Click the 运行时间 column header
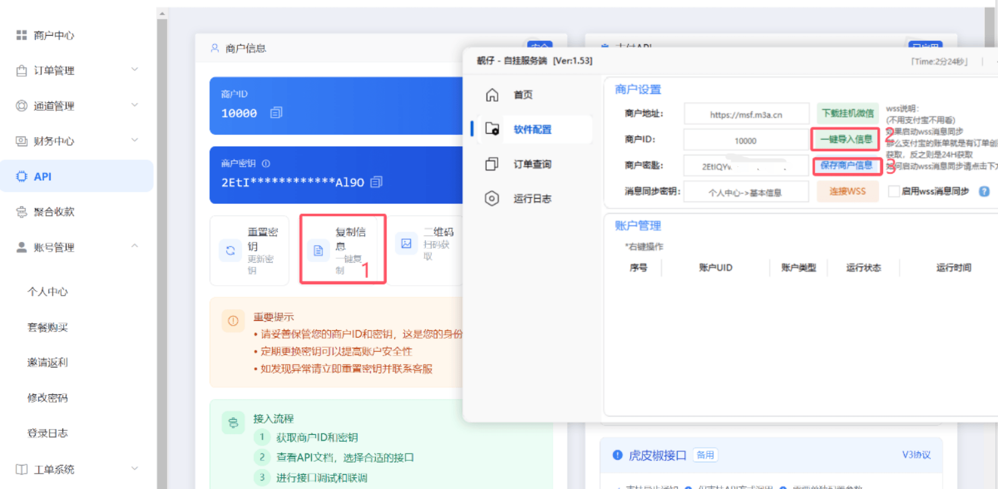 pos(953,268)
